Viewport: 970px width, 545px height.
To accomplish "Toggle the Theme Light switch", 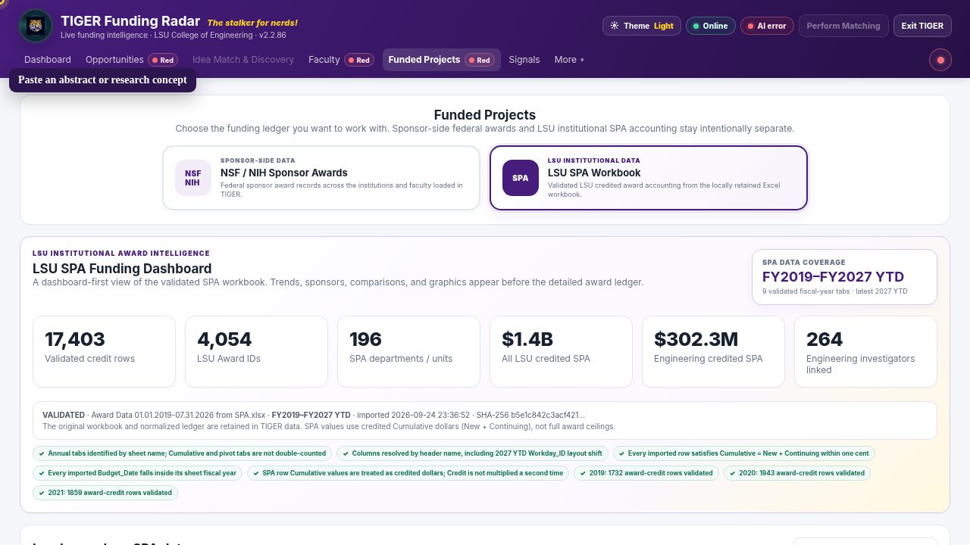I will pyautogui.click(x=642, y=26).
